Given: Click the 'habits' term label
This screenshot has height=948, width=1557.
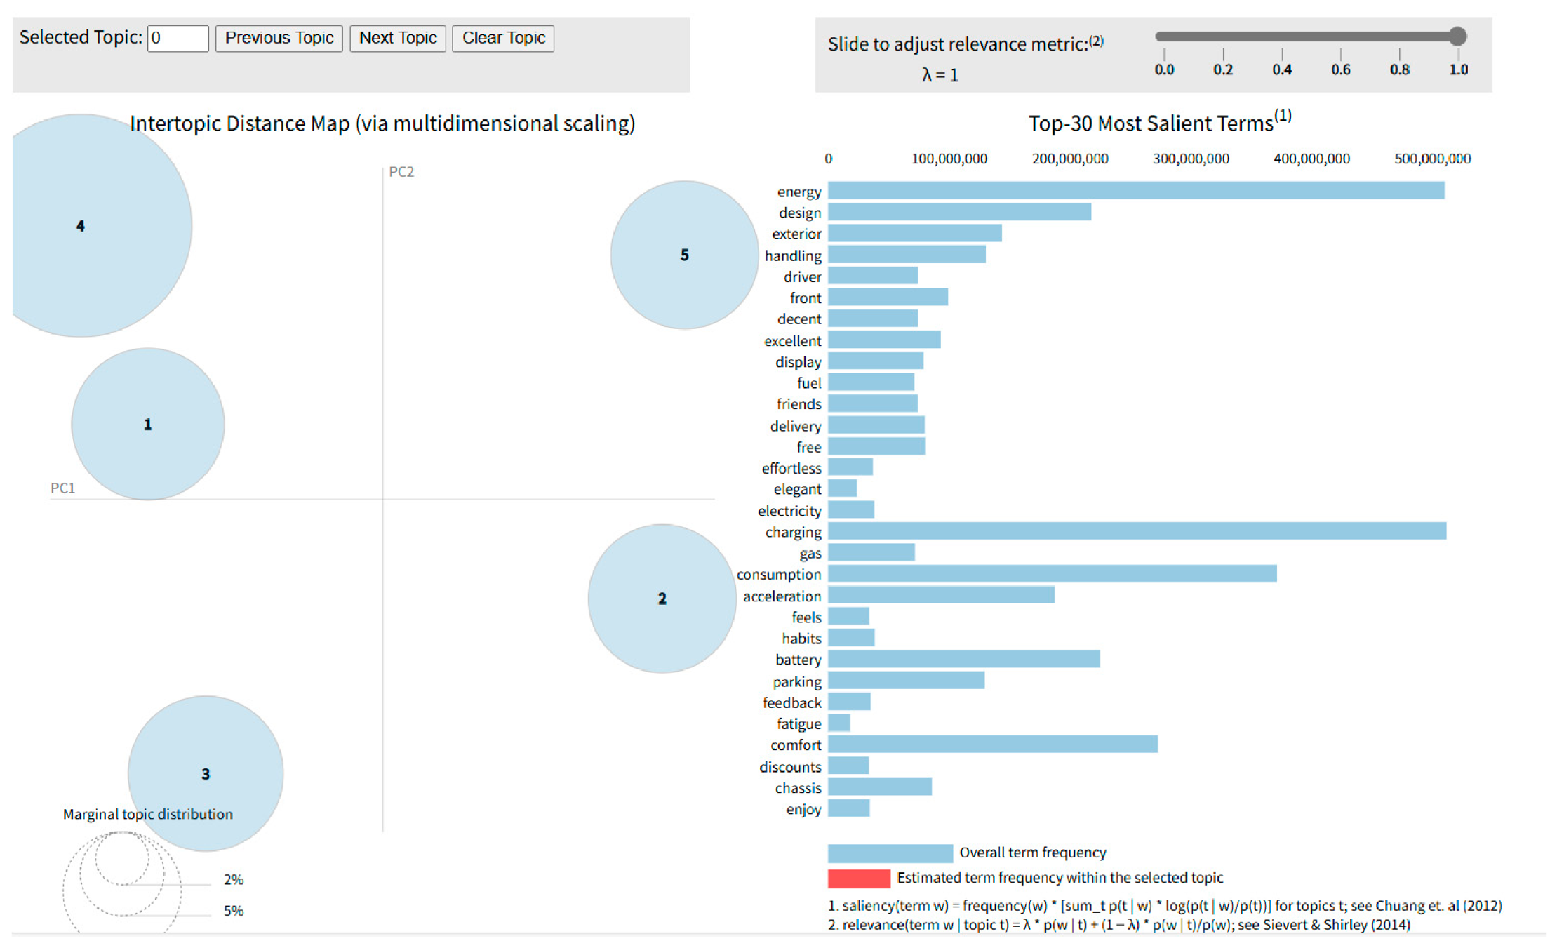Looking at the screenshot, I should tap(801, 639).
